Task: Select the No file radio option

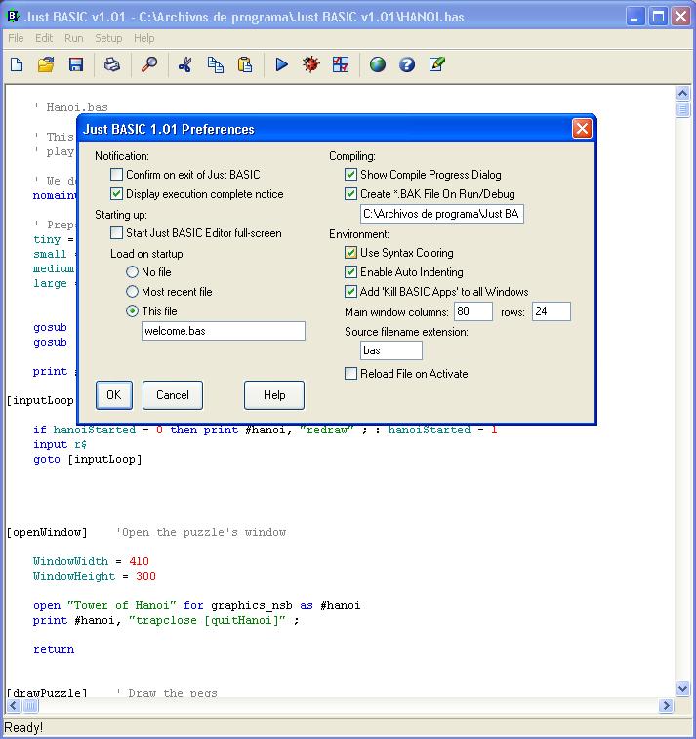Action: point(133,272)
